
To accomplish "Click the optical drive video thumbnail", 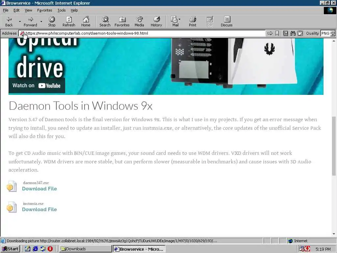I will [x=166, y=67].
